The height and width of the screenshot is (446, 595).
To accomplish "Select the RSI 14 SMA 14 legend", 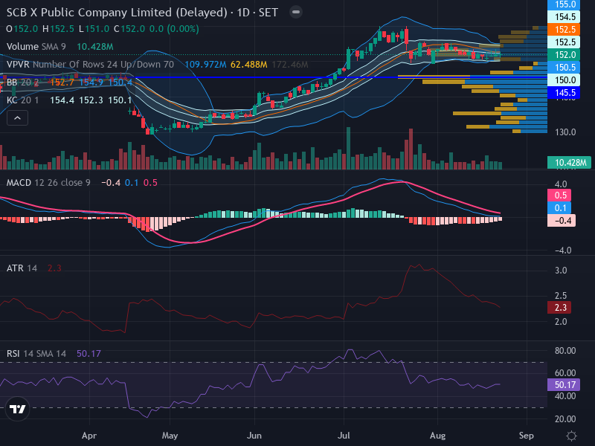I will (x=36, y=354).
